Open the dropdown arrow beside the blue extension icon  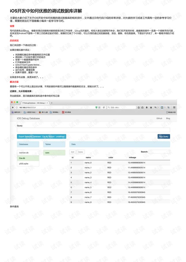(x=164, y=107)
